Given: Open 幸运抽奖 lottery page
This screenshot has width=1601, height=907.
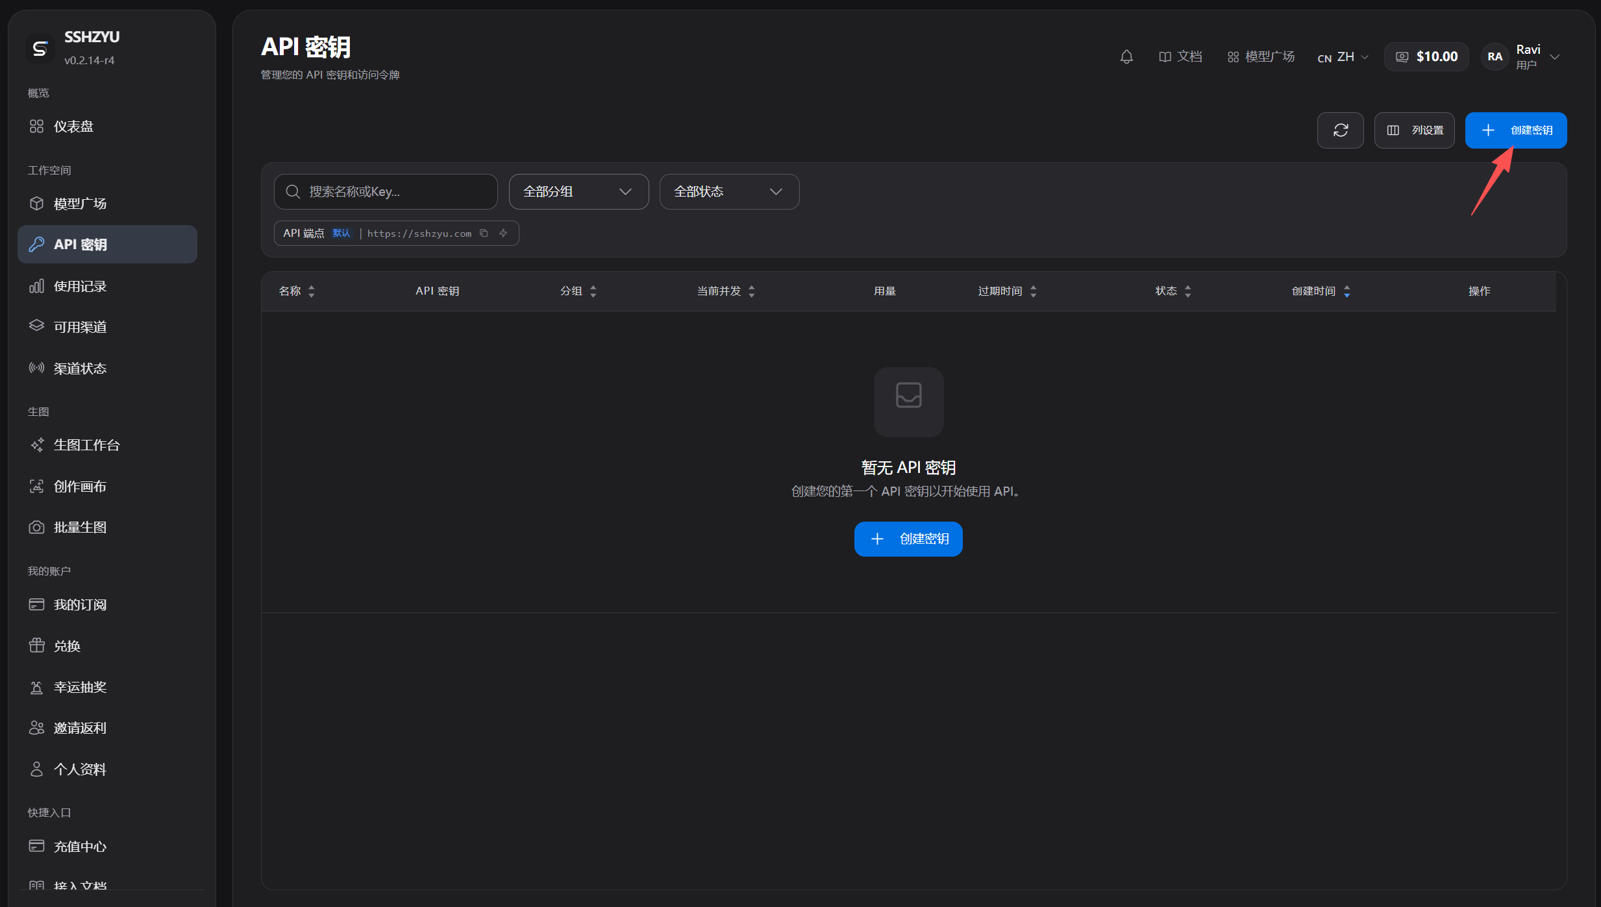Looking at the screenshot, I should [x=107, y=687].
